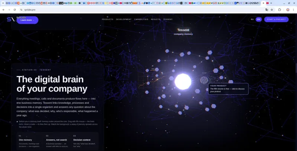Open the Extensions puzzle icon
297x151 pixels.
pyautogui.click(x=280, y=10)
